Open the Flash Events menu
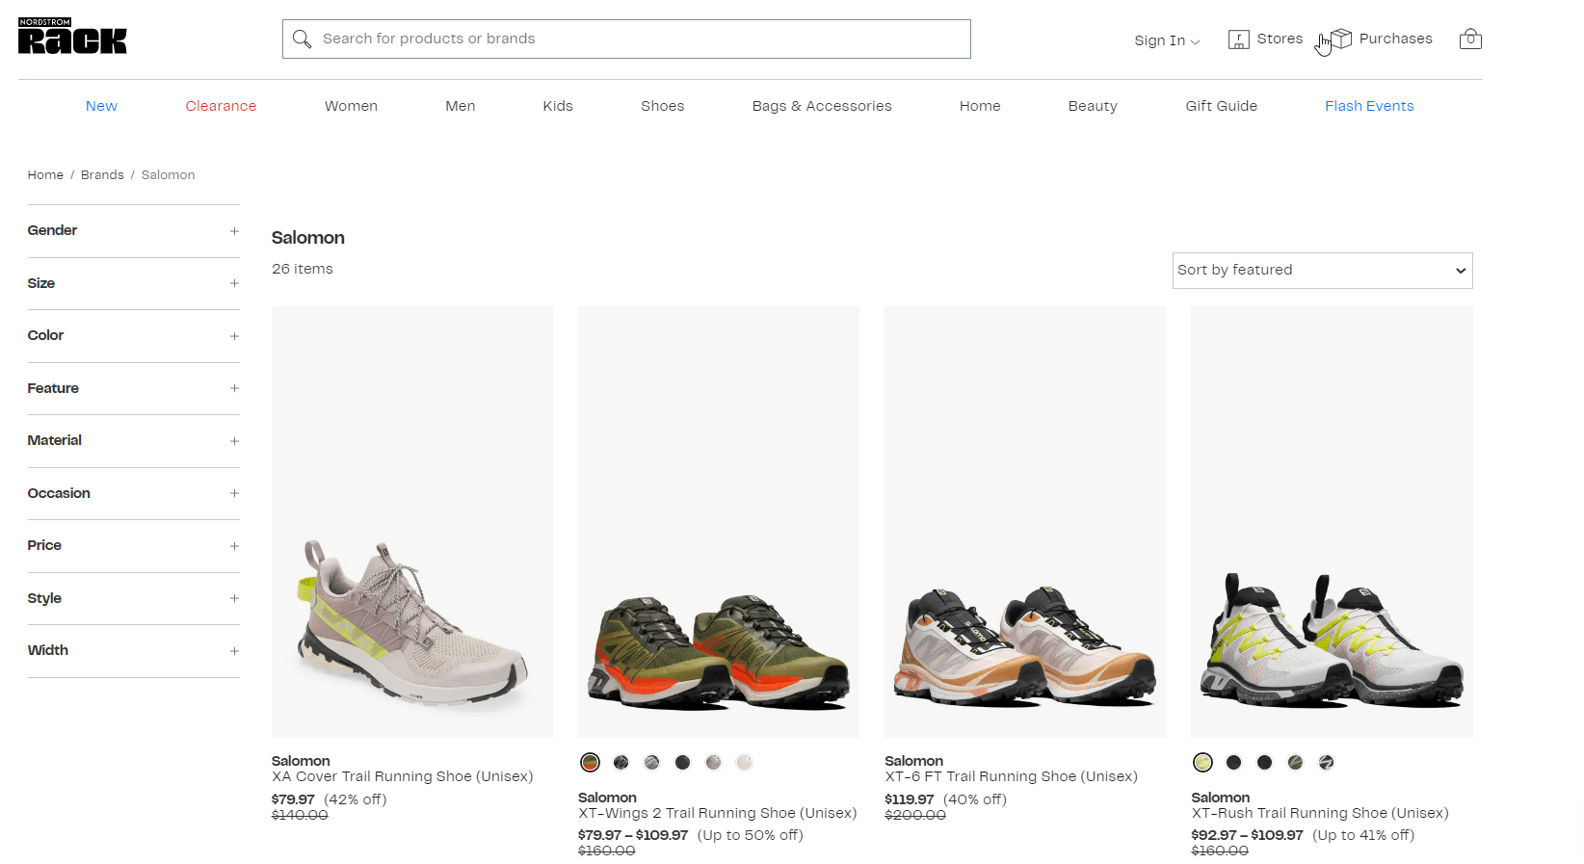Image resolution: width=1584 pixels, height=864 pixels. click(x=1369, y=106)
